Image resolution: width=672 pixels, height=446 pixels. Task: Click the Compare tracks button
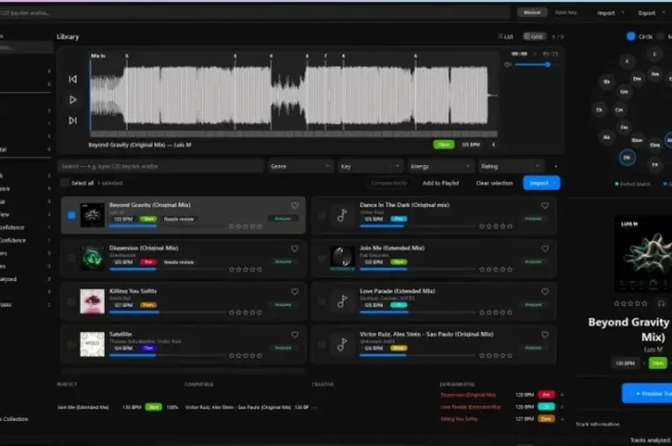pyautogui.click(x=389, y=183)
